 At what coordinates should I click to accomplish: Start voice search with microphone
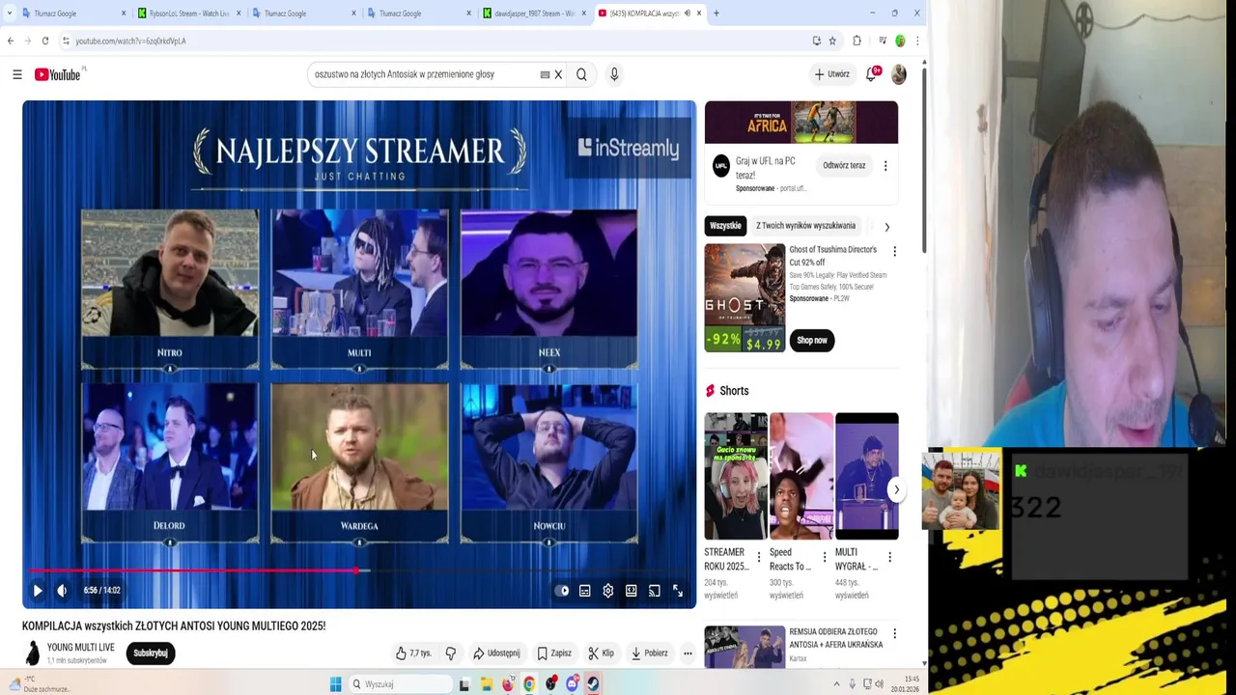(x=613, y=74)
